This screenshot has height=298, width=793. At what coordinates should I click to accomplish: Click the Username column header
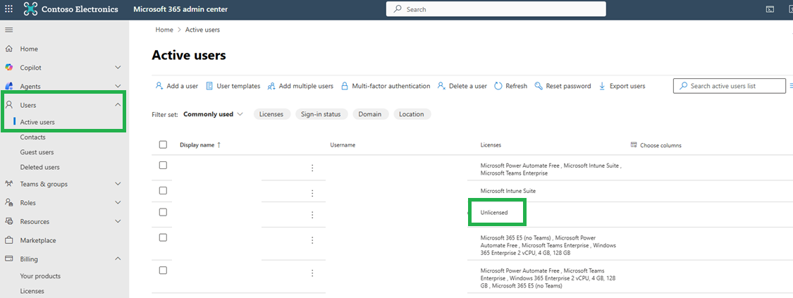(343, 145)
